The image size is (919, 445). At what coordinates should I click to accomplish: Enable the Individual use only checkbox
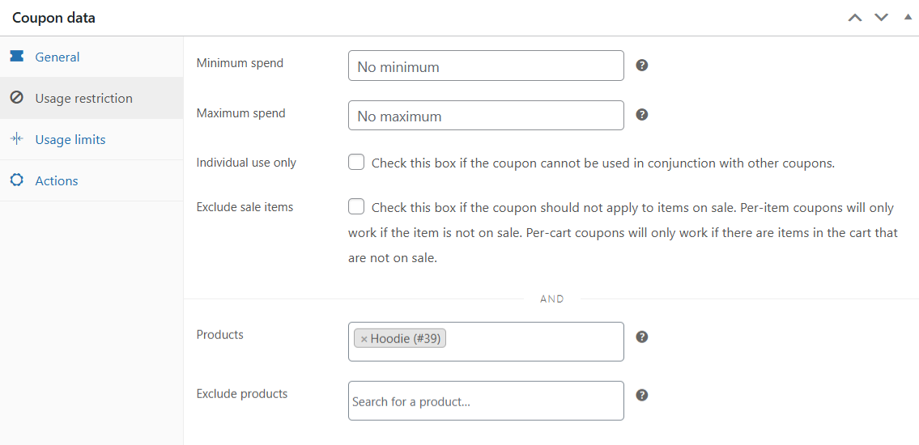356,162
